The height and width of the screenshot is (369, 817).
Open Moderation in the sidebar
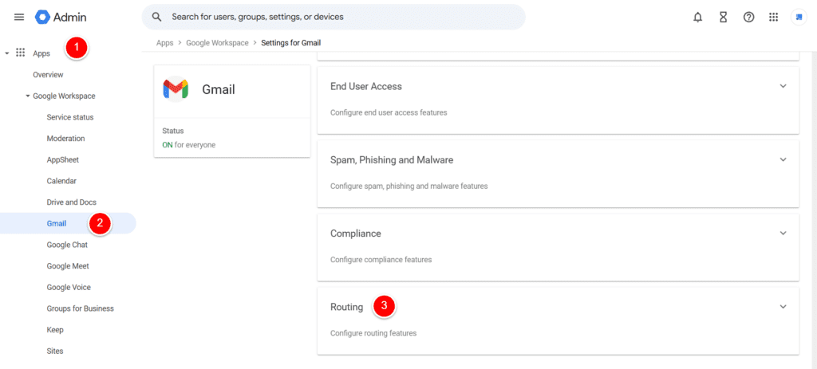[x=65, y=139]
